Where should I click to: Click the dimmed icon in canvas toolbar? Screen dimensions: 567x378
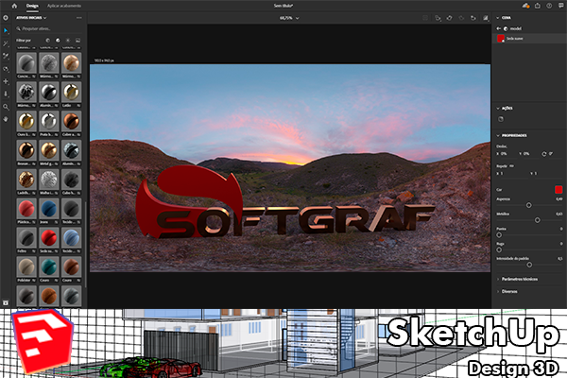coord(461,18)
